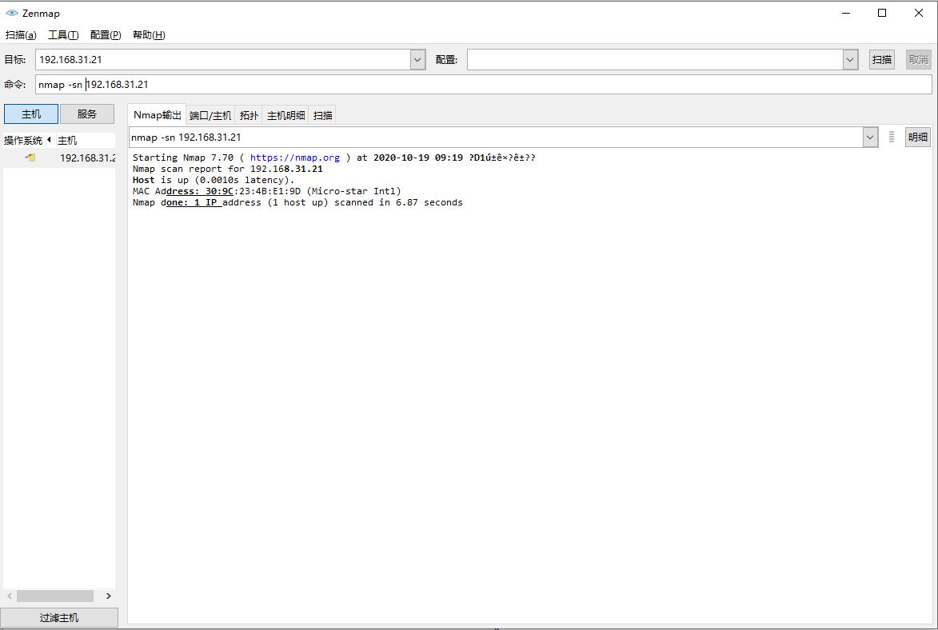Switch to the Nmap输出 tab
The image size is (938, 630).
tap(157, 115)
